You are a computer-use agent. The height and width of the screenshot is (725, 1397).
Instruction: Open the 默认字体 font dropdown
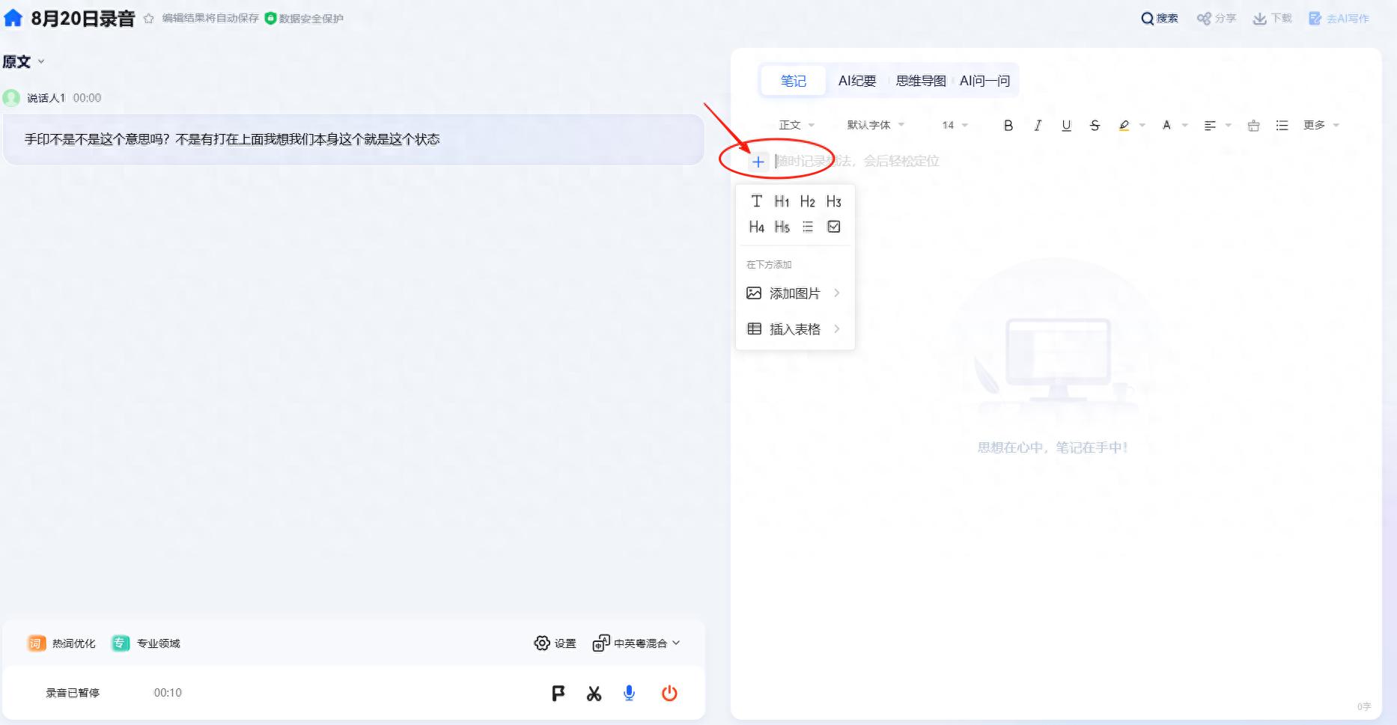tap(876, 125)
